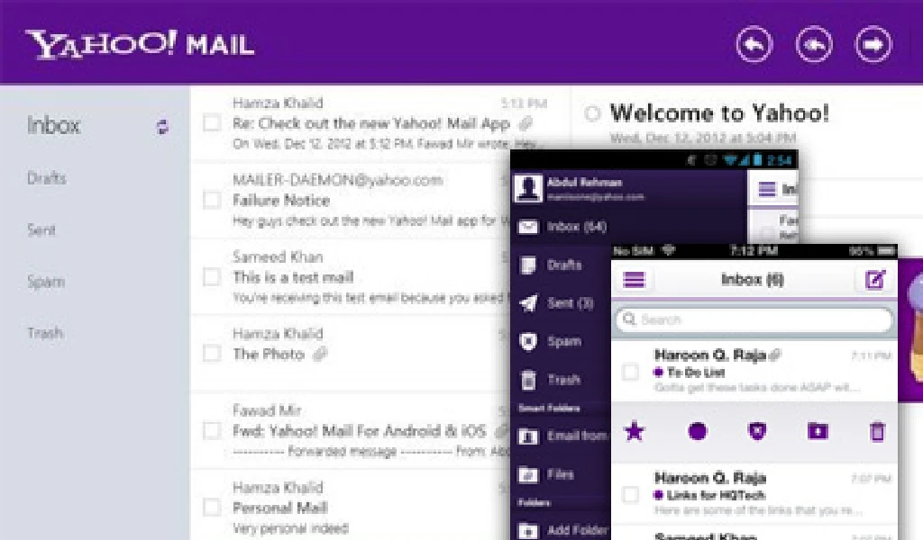
Task: Open the Personal Mail subject line
Action: coord(280,508)
